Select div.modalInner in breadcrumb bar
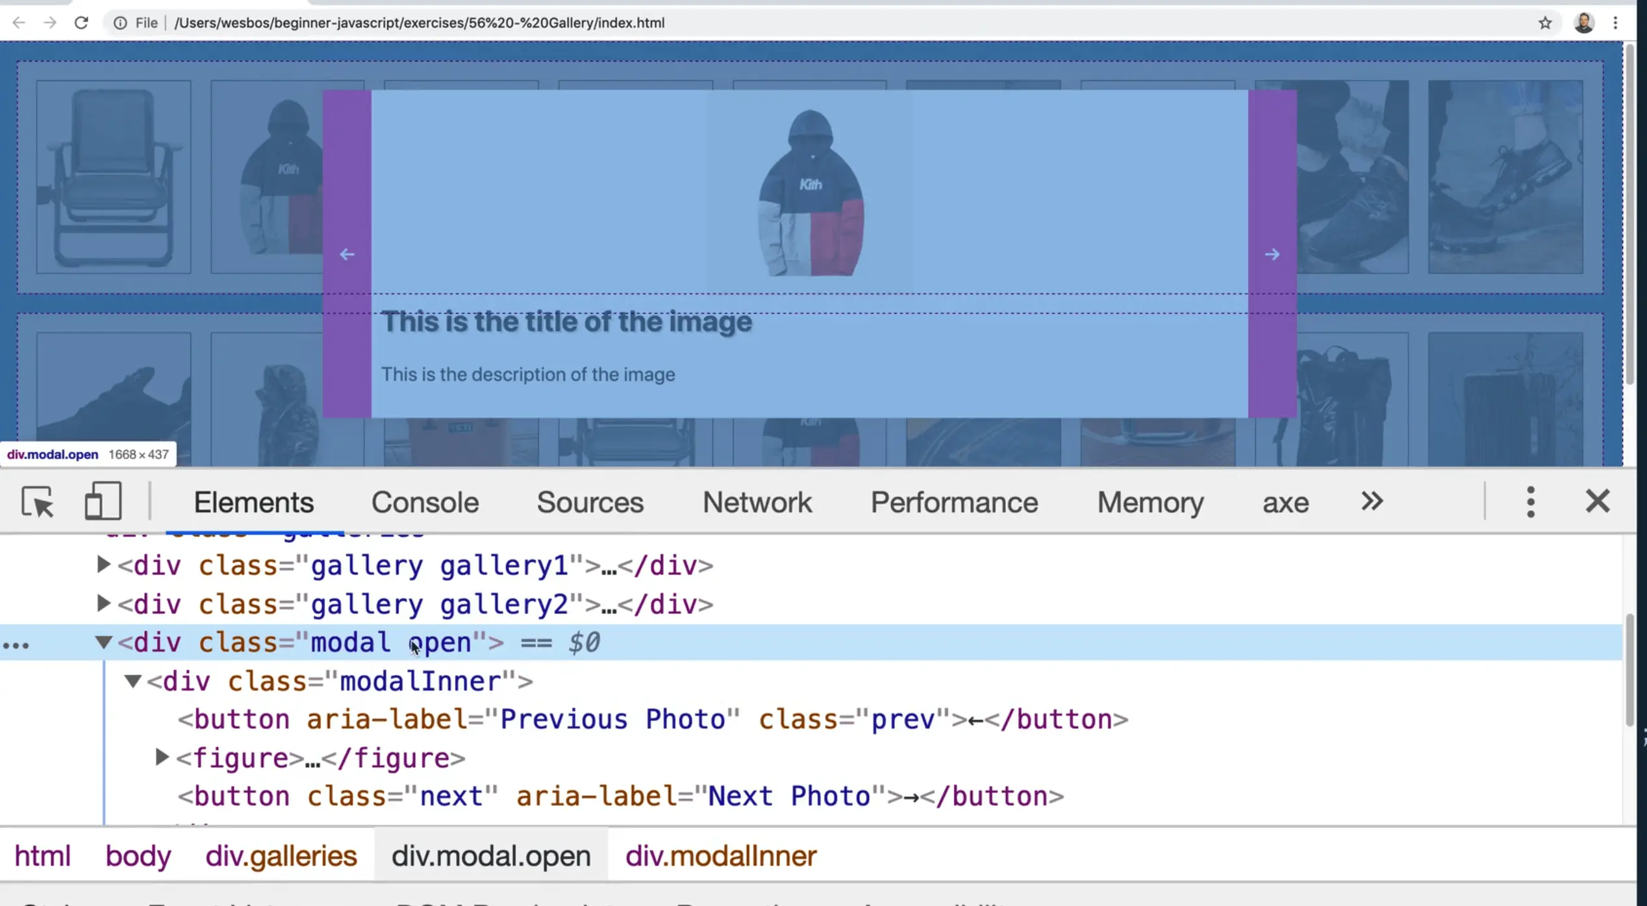The image size is (1647, 906). click(720, 856)
